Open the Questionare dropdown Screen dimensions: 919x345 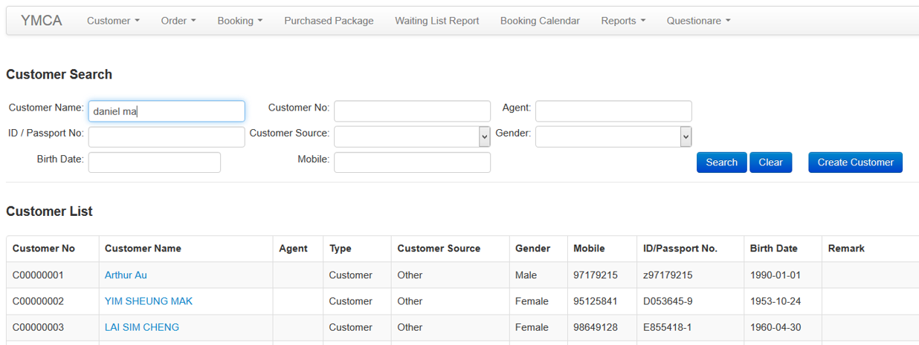[698, 21]
